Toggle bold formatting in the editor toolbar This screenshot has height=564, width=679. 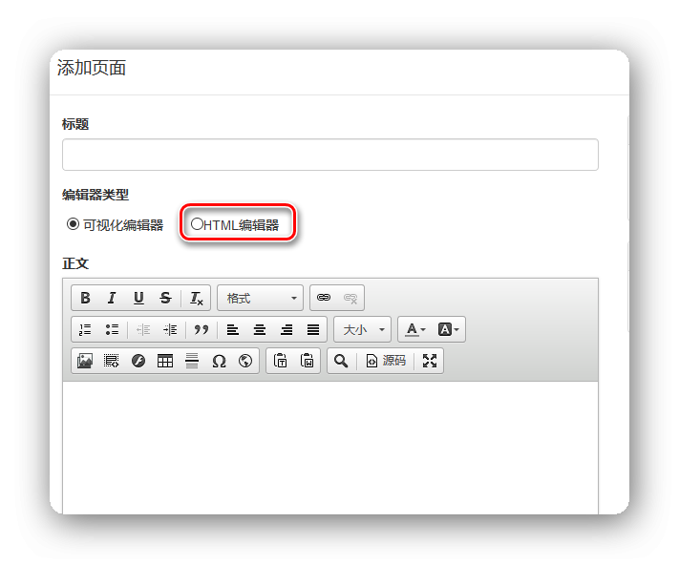tap(85, 298)
